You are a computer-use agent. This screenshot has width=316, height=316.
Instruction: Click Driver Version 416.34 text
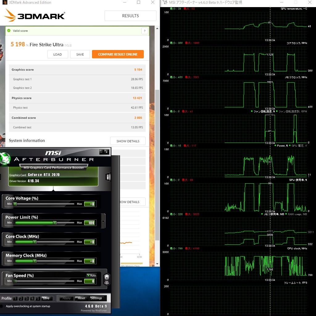coord(24,181)
